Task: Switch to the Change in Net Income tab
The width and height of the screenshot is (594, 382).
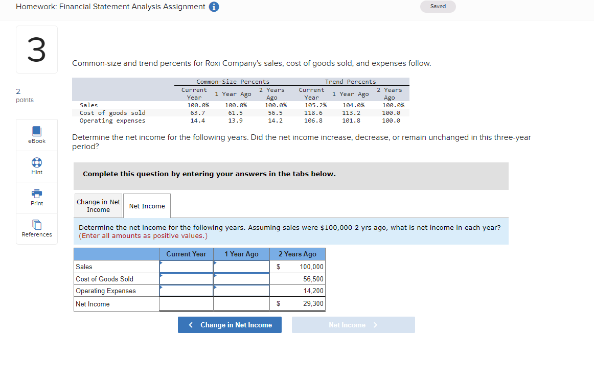Action: click(98, 205)
